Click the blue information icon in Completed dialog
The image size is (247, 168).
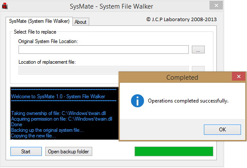point(138,101)
